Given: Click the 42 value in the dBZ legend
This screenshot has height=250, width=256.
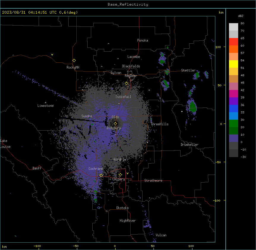Looking at the screenshot, I should [x=242, y=90].
